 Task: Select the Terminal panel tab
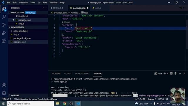click(98, 74)
